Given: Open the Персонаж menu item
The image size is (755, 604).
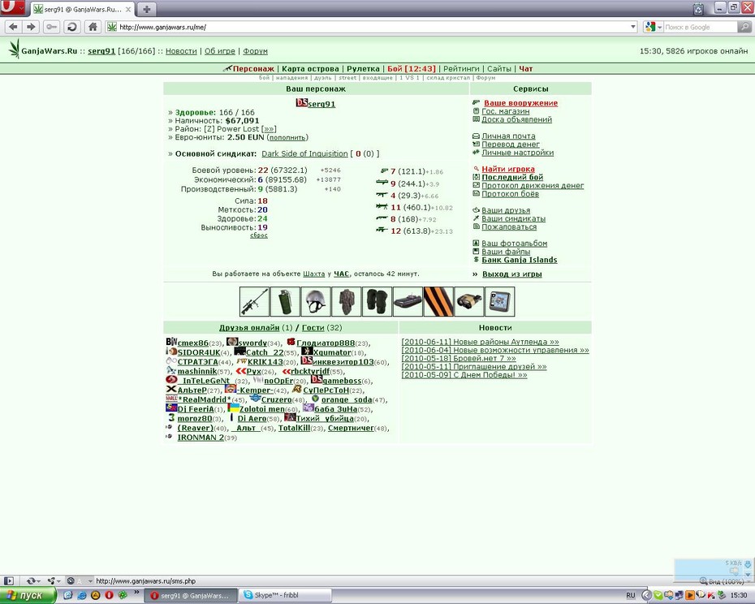Looking at the screenshot, I should coord(253,69).
